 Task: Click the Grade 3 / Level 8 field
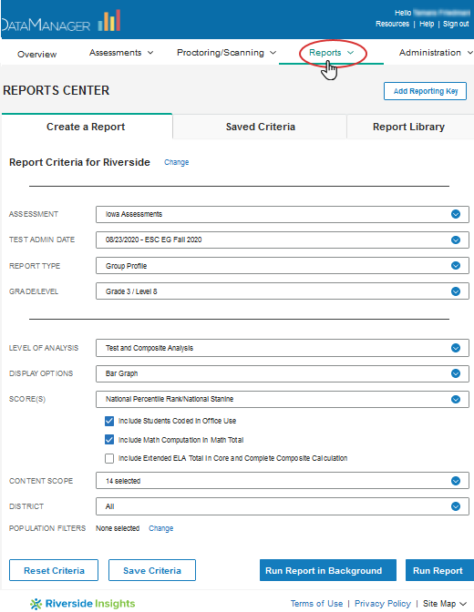pos(283,291)
